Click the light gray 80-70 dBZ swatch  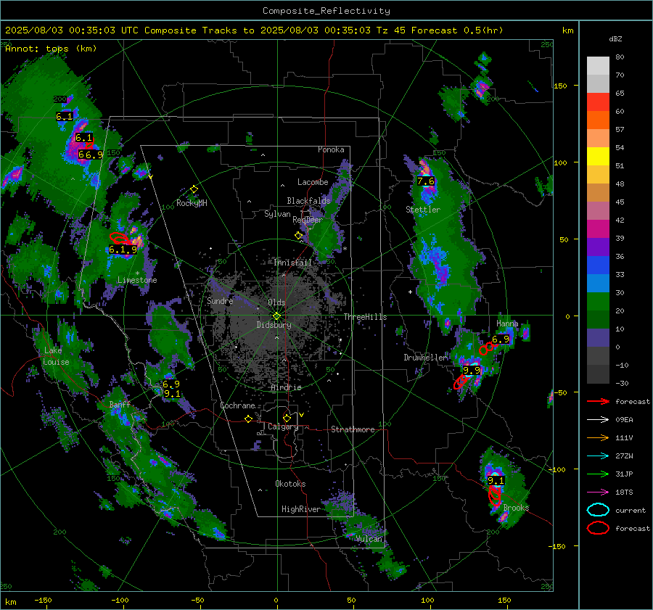point(598,66)
